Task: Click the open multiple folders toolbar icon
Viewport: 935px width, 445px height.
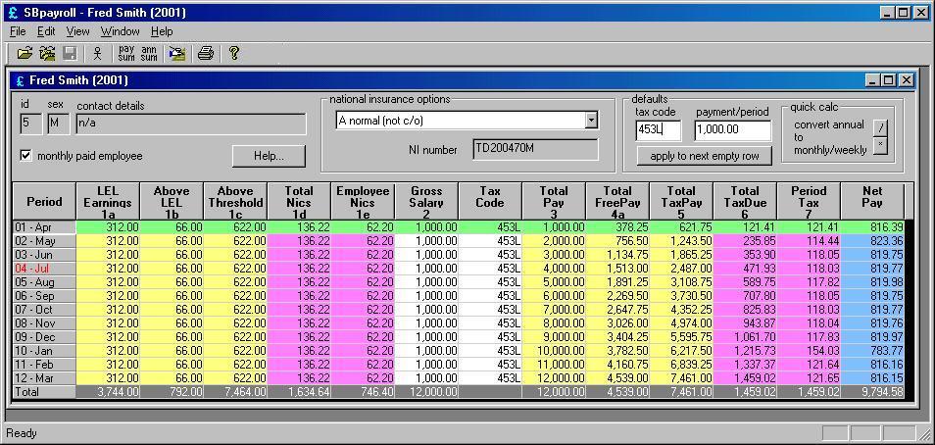Action: tap(47, 54)
